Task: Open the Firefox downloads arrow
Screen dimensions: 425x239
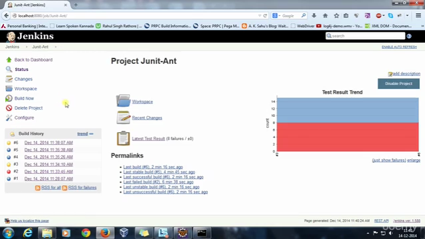Action: point(314,16)
